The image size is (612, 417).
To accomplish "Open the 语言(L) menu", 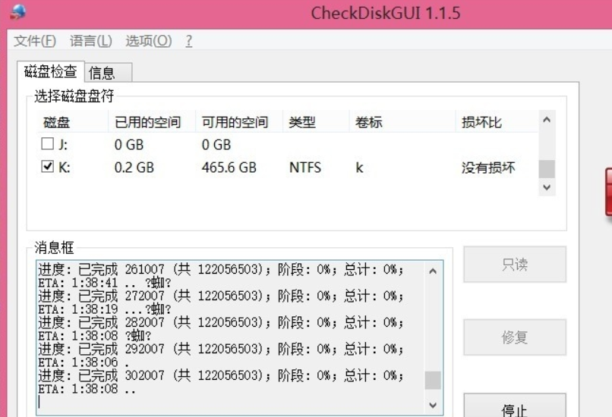I will pos(90,41).
